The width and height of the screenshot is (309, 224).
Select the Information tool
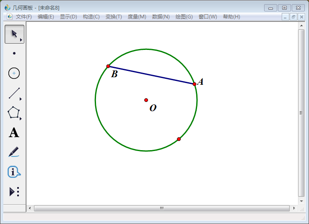14,172
